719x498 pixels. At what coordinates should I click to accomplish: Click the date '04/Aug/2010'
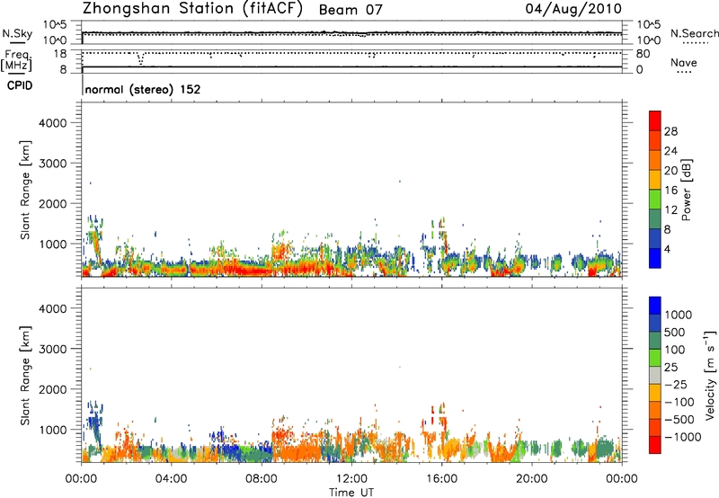(573, 9)
